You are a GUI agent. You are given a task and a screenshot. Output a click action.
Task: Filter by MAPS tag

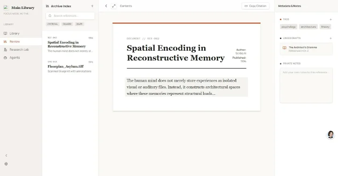point(79,24)
